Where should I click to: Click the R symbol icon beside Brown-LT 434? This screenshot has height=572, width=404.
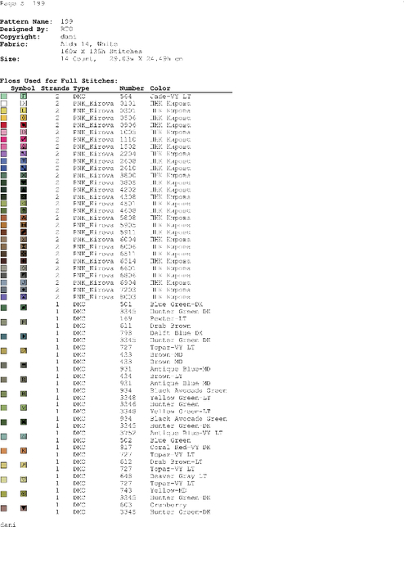click(24, 380)
